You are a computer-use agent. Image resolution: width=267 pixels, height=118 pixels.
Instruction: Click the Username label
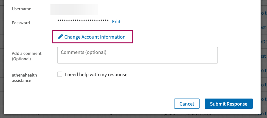pos(22,9)
